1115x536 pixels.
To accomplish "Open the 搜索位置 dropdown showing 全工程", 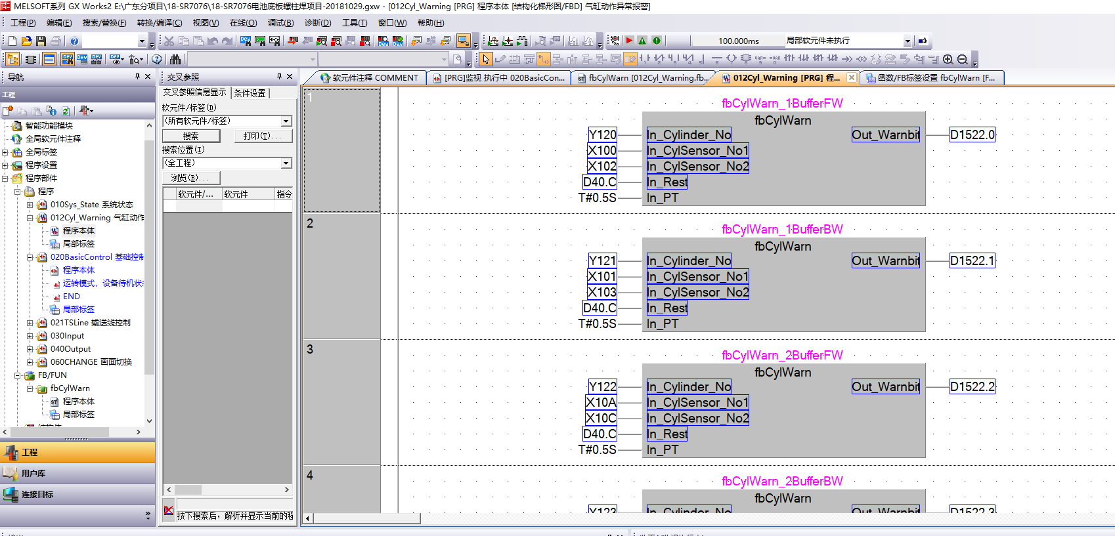I will [x=286, y=163].
